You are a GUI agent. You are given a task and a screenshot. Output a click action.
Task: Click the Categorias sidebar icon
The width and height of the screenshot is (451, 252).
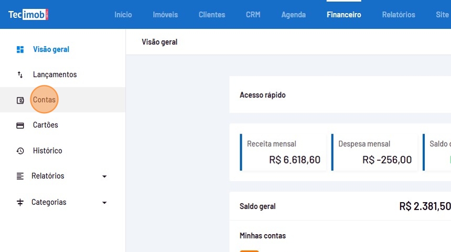click(x=20, y=202)
